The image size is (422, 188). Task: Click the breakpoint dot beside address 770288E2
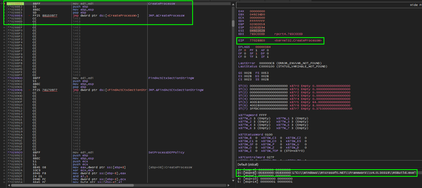4,6
